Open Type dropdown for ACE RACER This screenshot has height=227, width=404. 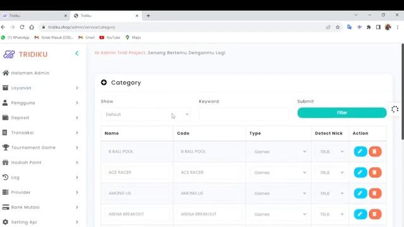[x=279, y=173]
